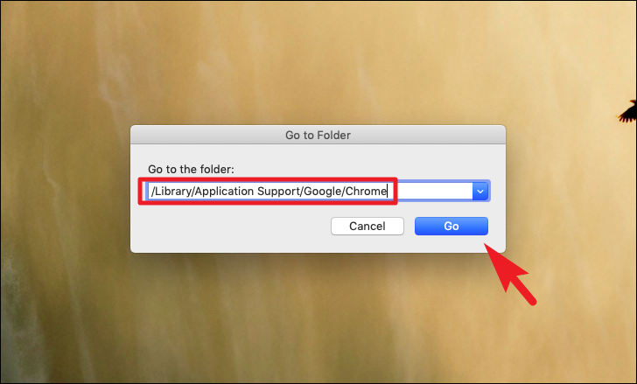Place cursor on "Chrome" at path end
The width and height of the screenshot is (637, 384).
(x=366, y=192)
